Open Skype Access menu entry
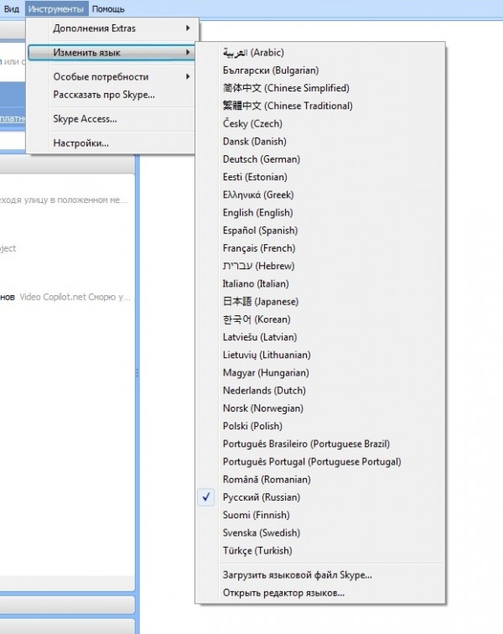 (x=112, y=119)
